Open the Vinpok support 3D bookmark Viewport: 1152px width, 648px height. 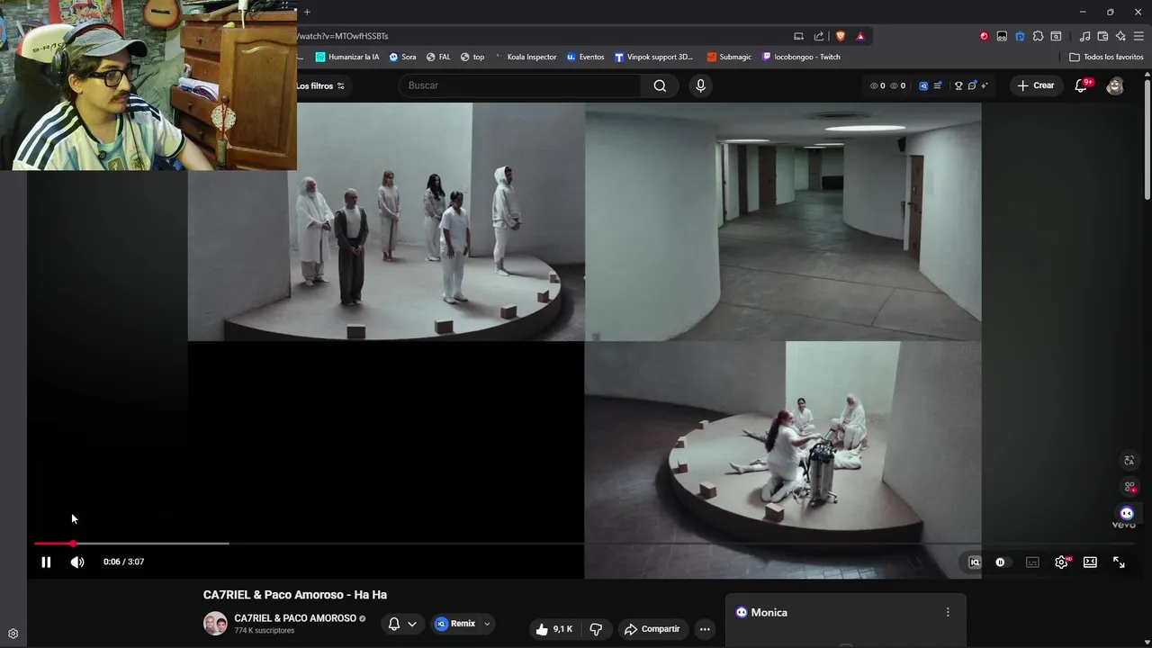click(x=654, y=57)
